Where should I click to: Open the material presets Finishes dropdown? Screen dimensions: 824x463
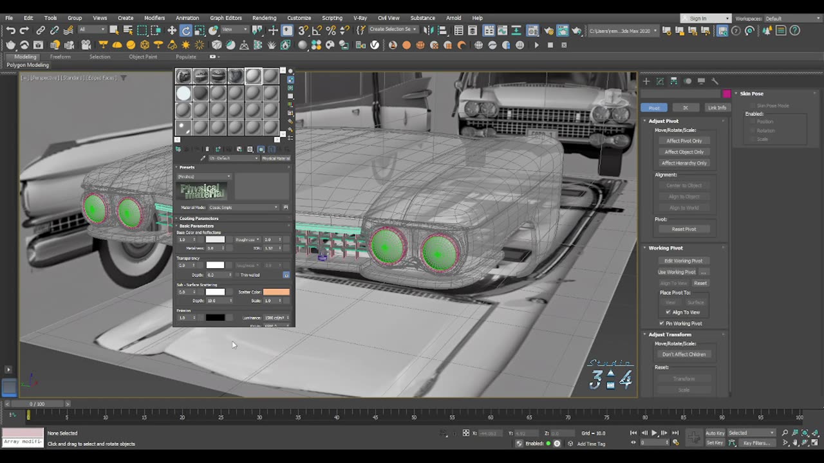pyautogui.click(x=203, y=176)
